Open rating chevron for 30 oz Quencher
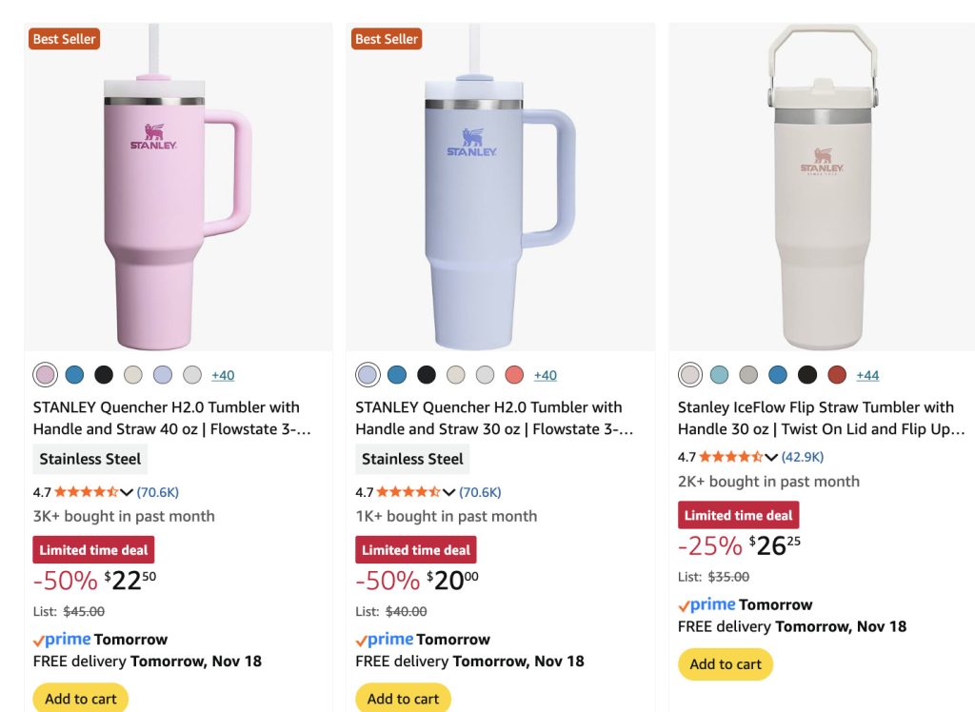The image size is (975, 712). [449, 492]
